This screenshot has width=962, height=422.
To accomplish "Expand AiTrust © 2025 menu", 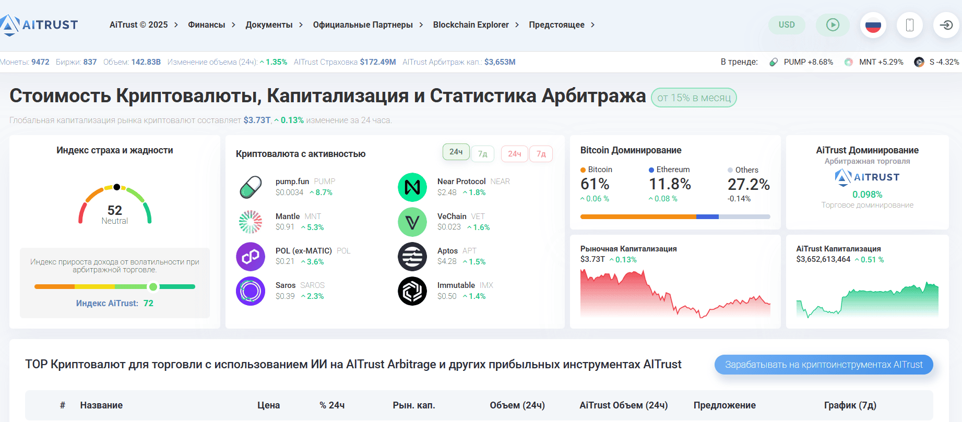I will (x=144, y=25).
